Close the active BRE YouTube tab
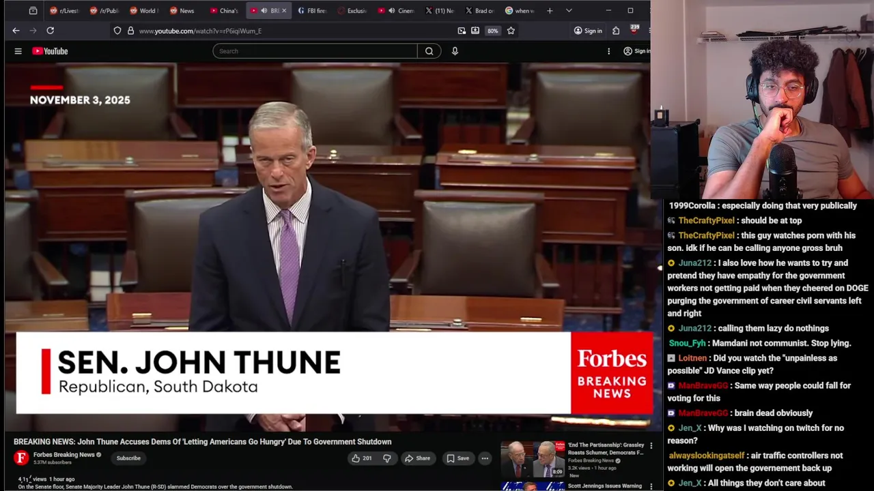Screen dimensions: 874x491 point(284,11)
